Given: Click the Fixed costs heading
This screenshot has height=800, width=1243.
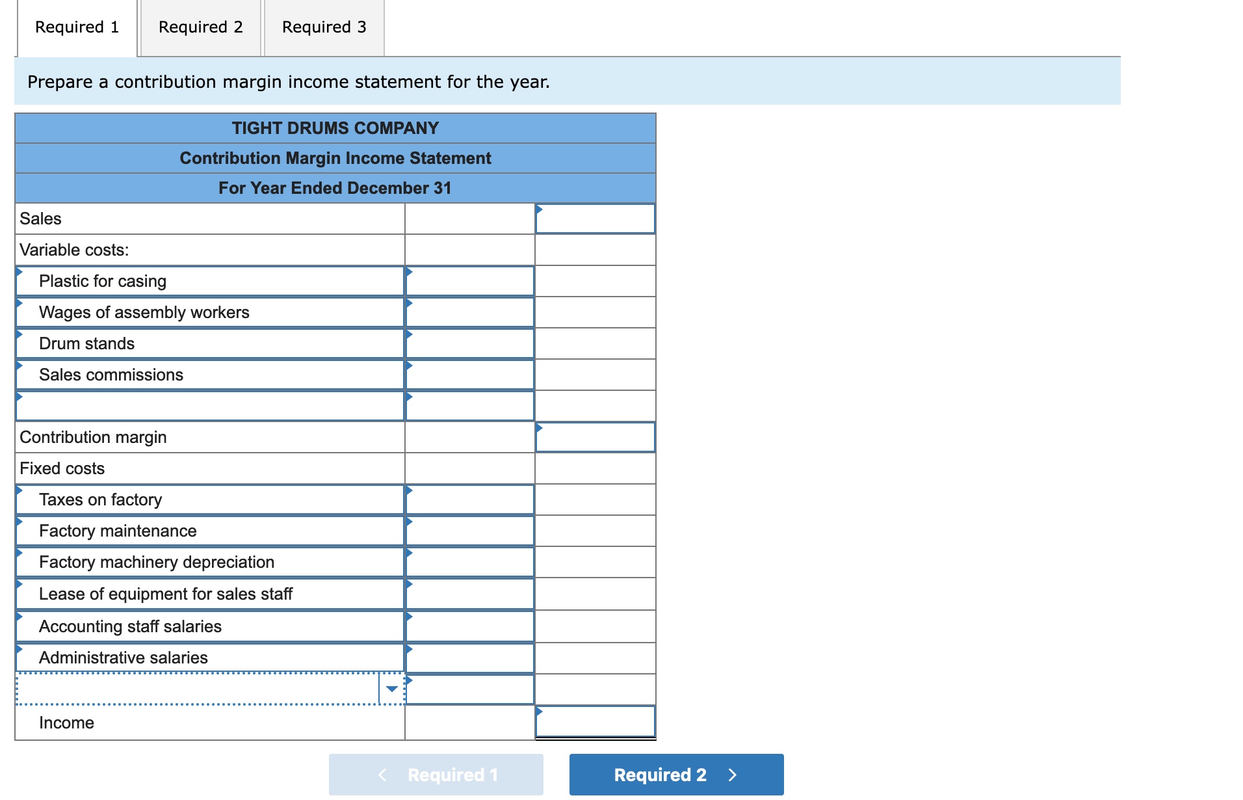Looking at the screenshot, I should pyautogui.click(x=62, y=468).
